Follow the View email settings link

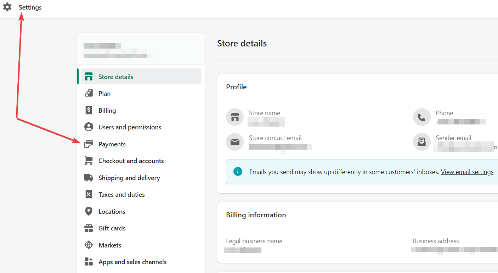pyautogui.click(x=467, y=172)
